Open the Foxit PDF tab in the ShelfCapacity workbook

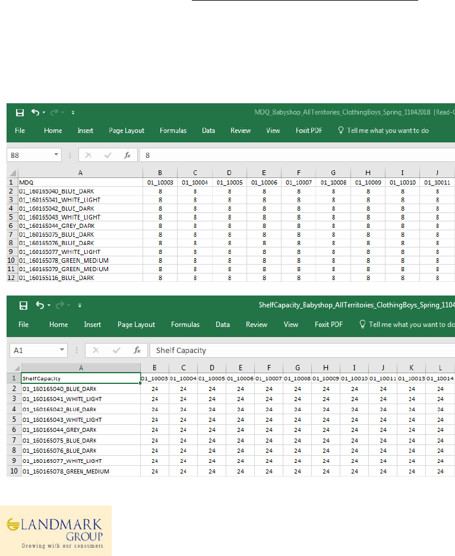pyautogui.click(x=328, y=325)
